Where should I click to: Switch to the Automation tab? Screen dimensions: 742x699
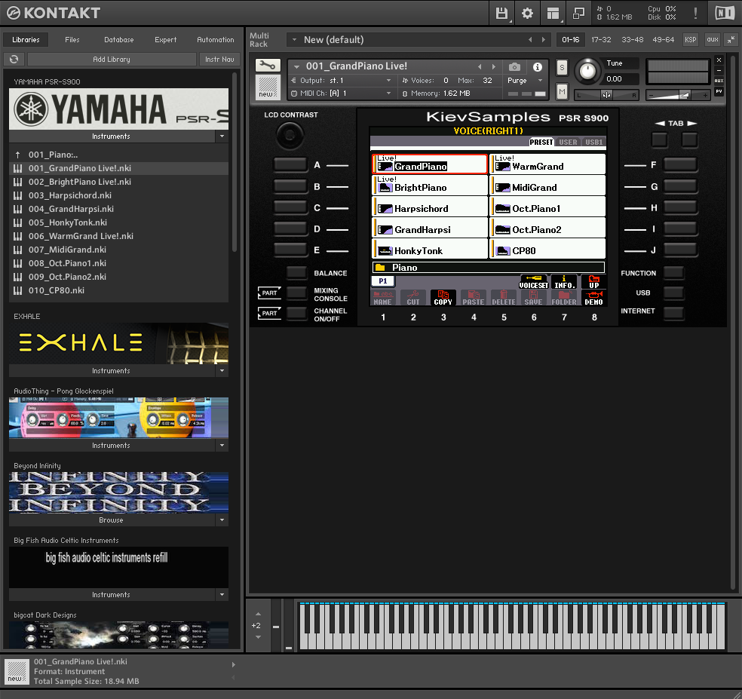(x=216, y=40)
